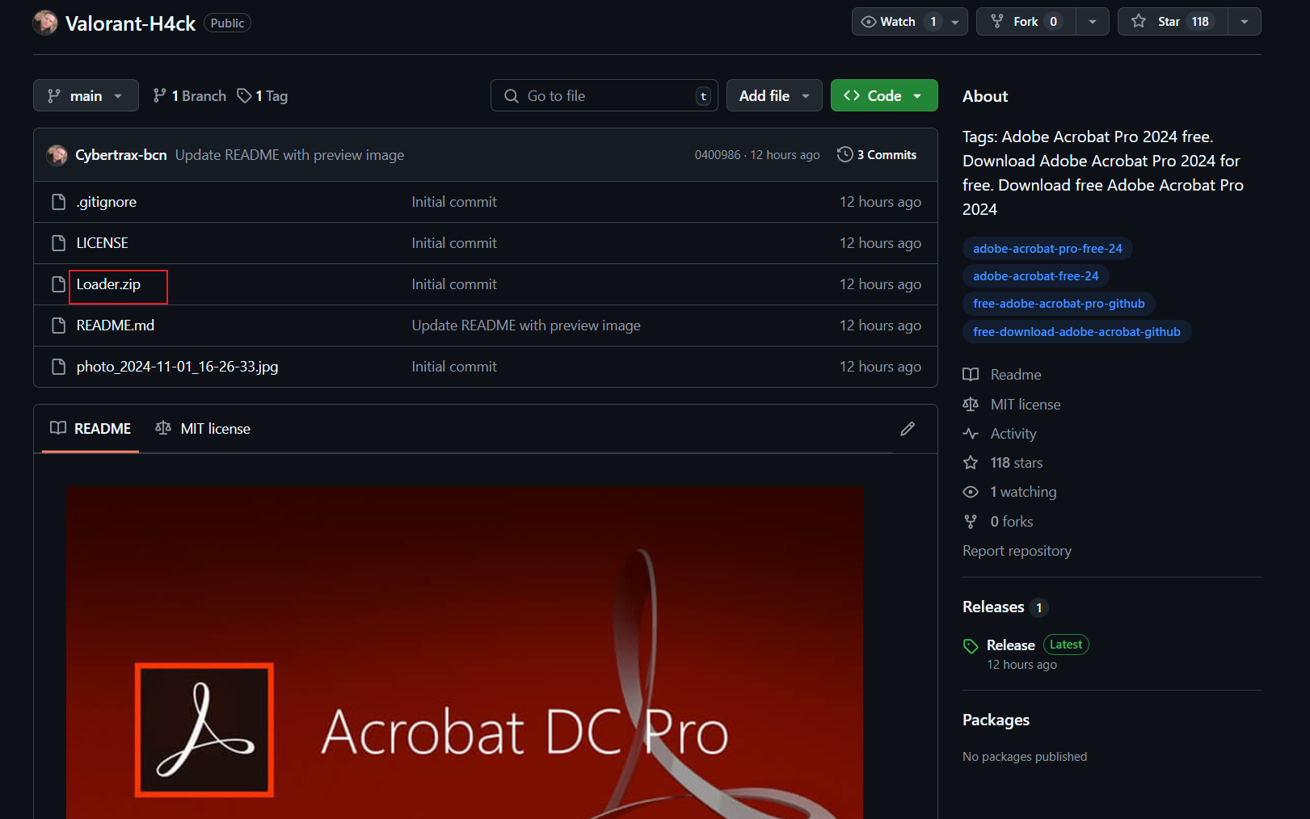1310x819 pixels.
Task: Open the green Code dropdown button
Action: (x=884, y=95)
